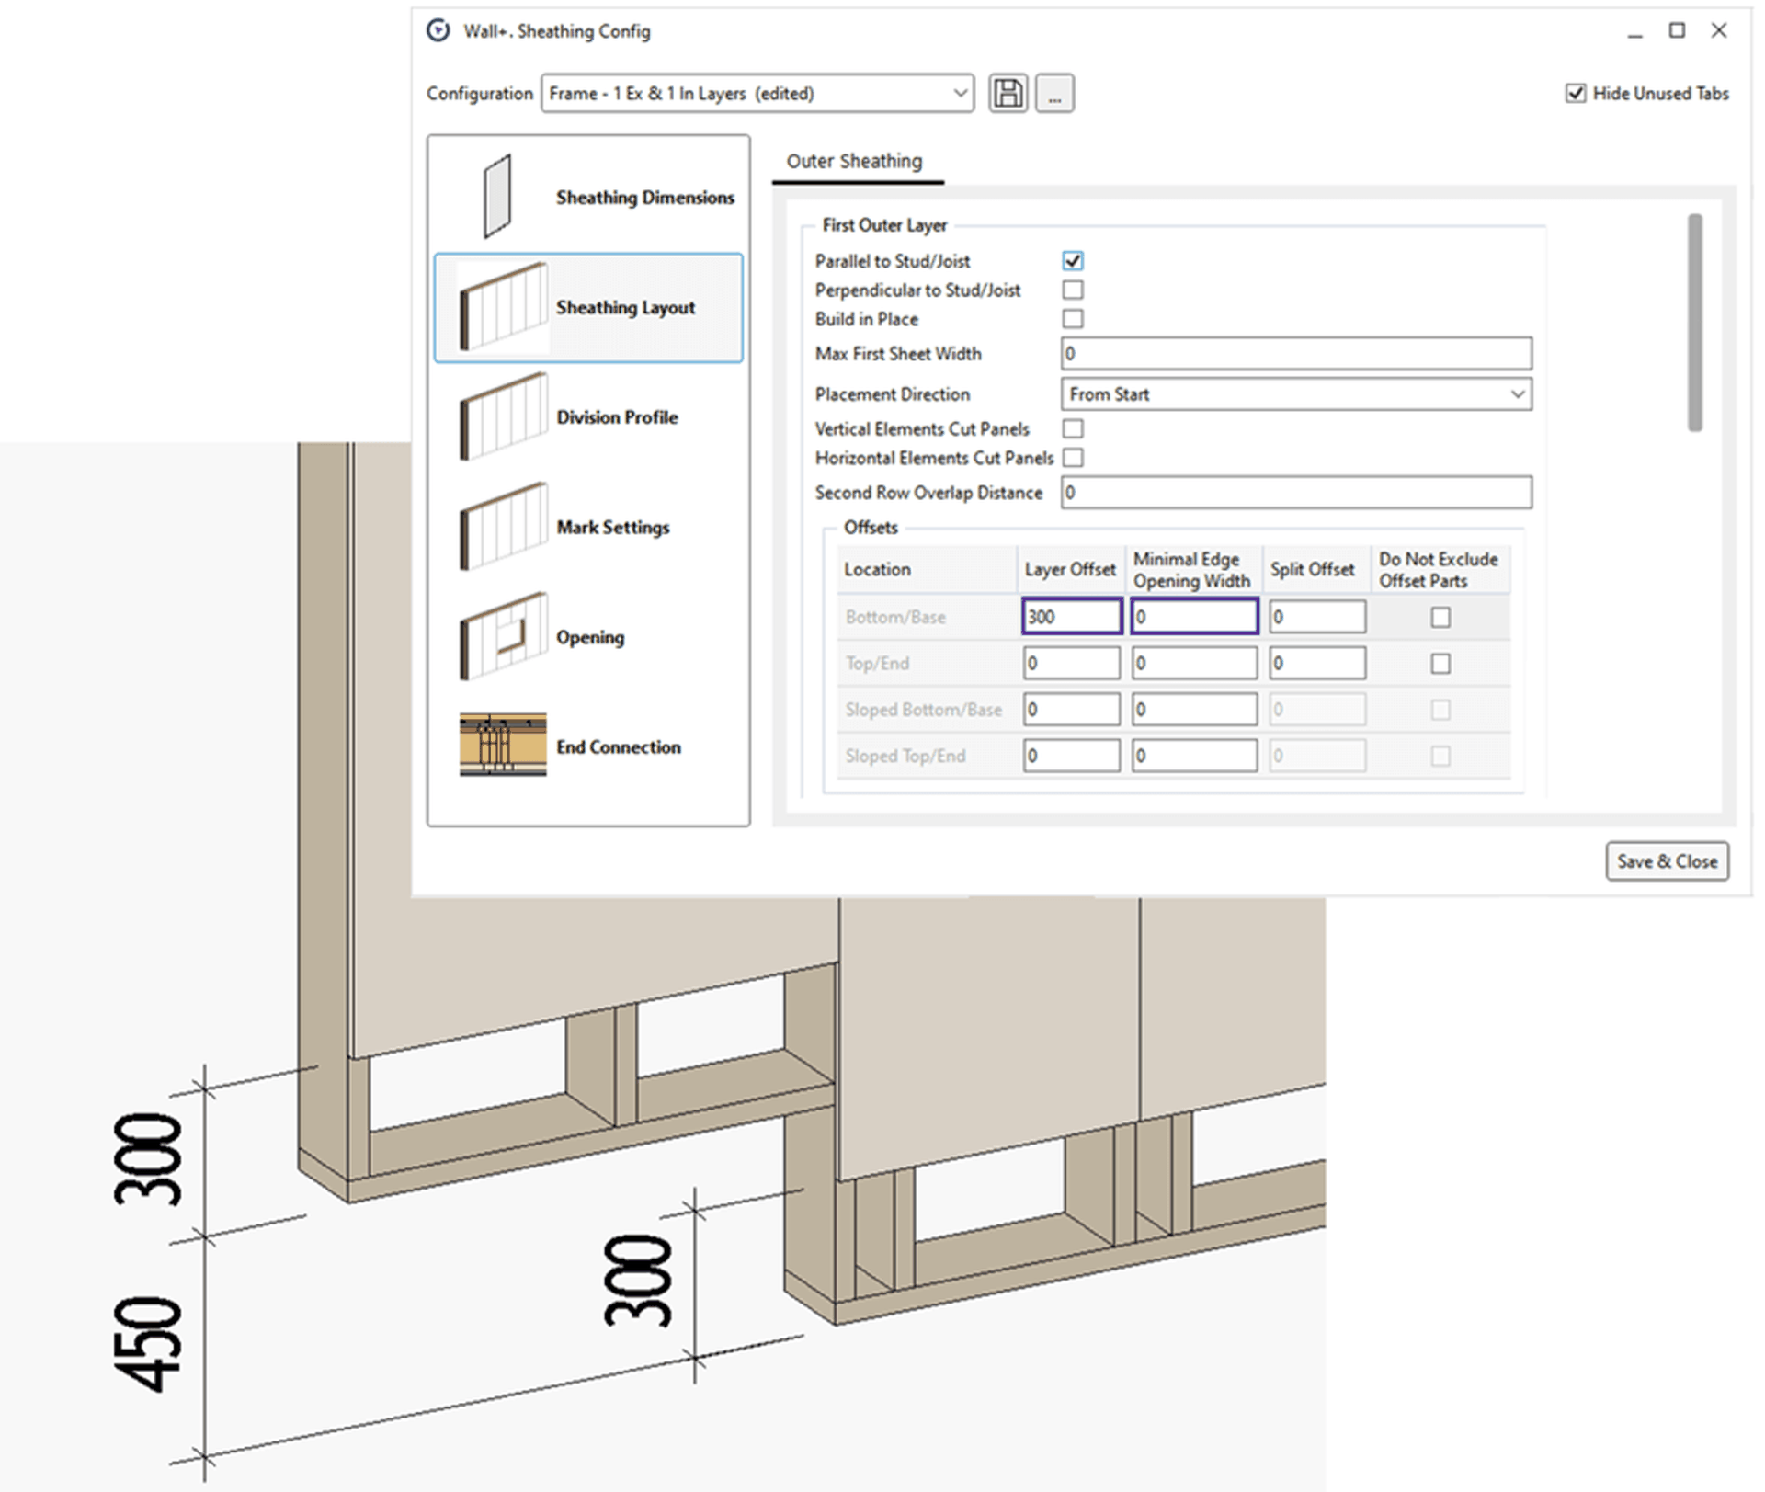Select the Opening configuration icon
The width and height of the screenshot is (1765, 1492).
point(501,636)
